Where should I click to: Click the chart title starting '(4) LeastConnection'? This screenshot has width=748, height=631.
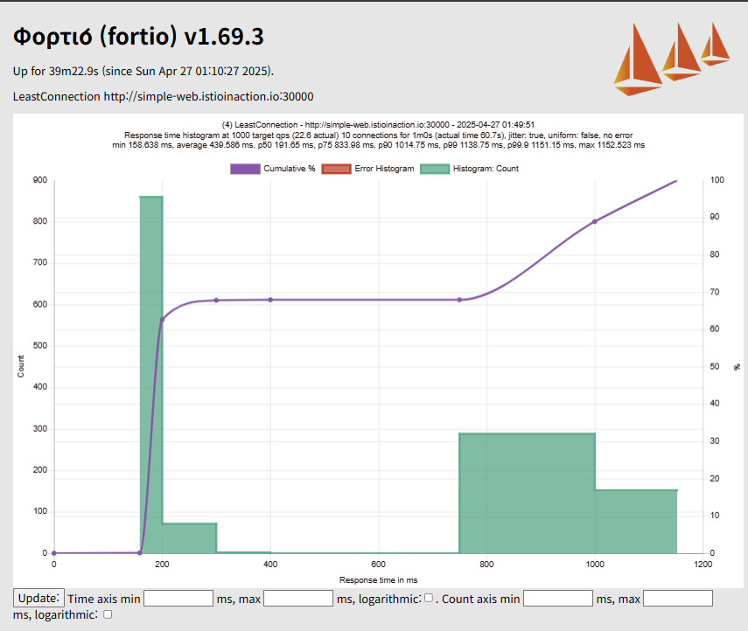point(378,125)
